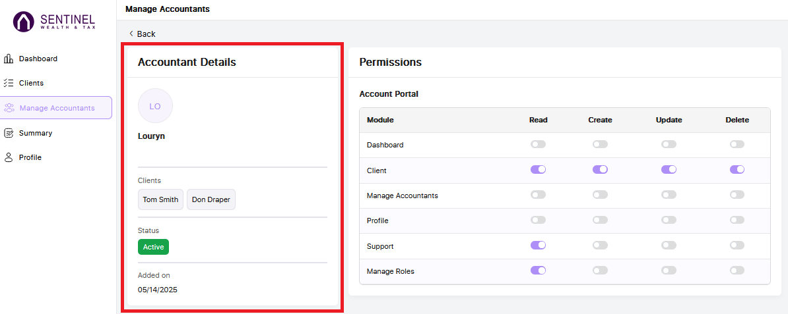Click the Manage Accountants people icon
Screen dimensions: 788x314
[x=9, y=108]
